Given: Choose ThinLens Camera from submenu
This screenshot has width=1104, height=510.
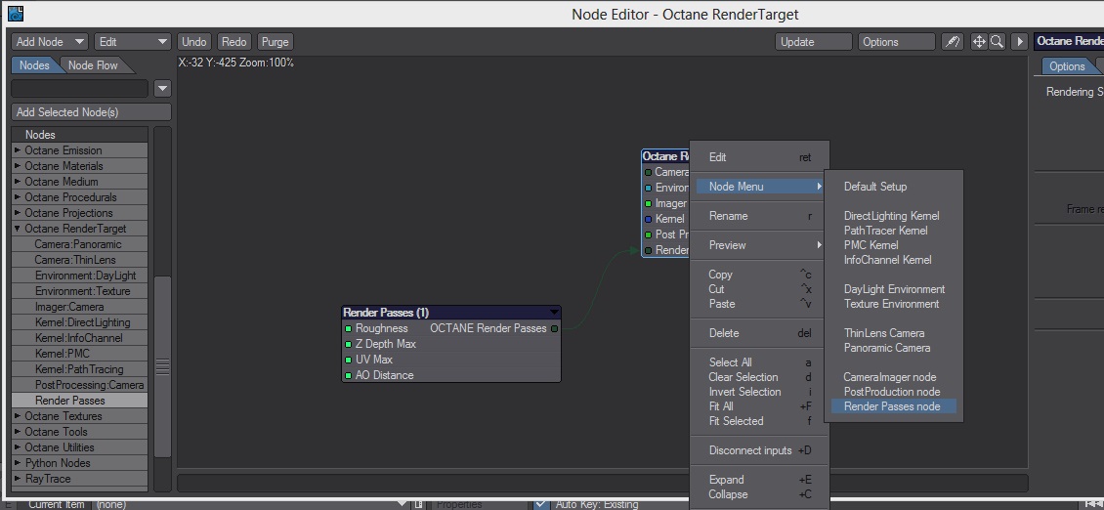Looking at the screenshot, I should (883, 332).
